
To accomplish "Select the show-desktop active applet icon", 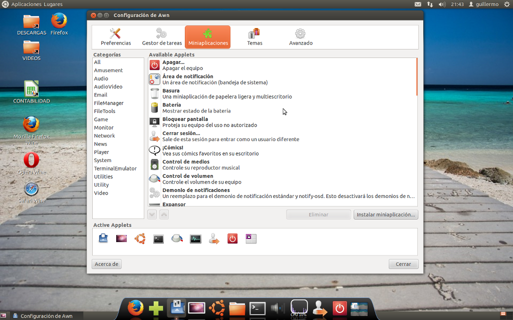I will click(x=103, y=238).
